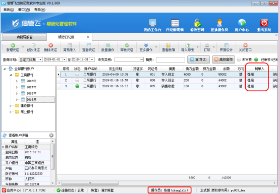Click 删除凭证 toolbar icon
Screen dimensions: 279x194
point(51,45)
